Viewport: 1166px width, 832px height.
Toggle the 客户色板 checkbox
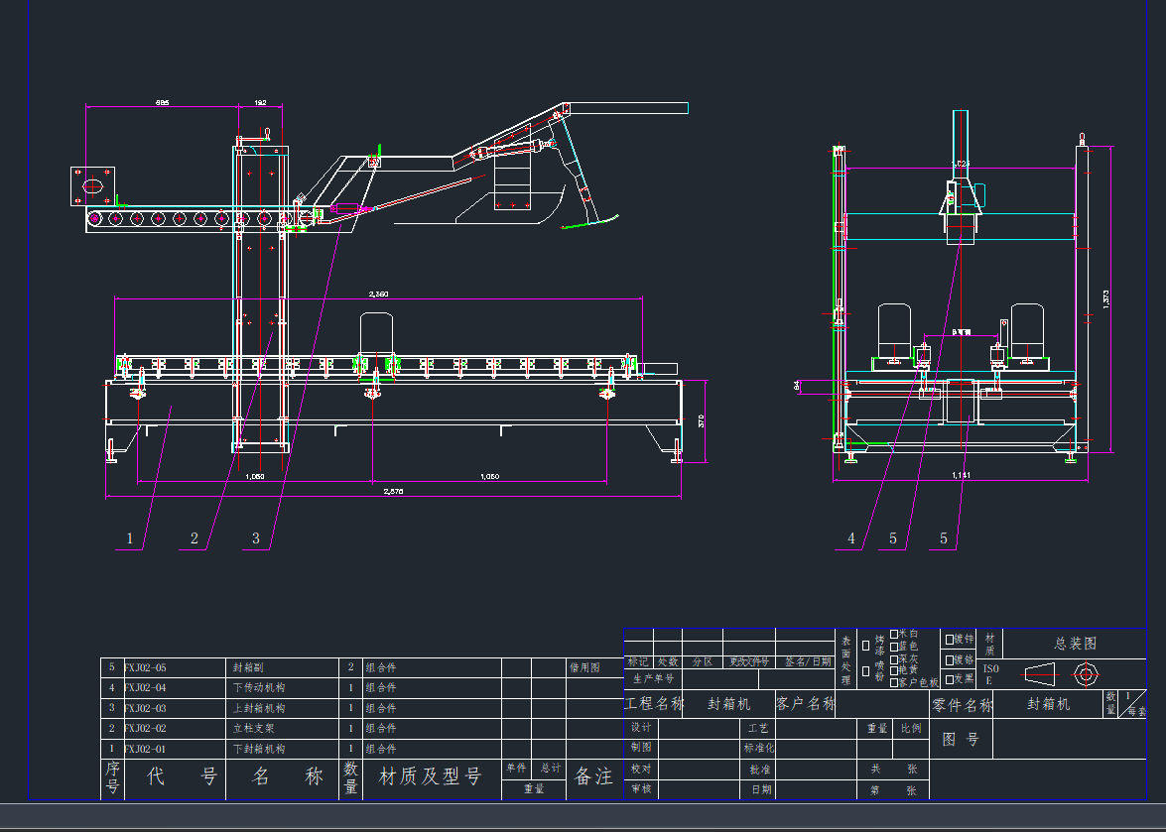[894, 682]
